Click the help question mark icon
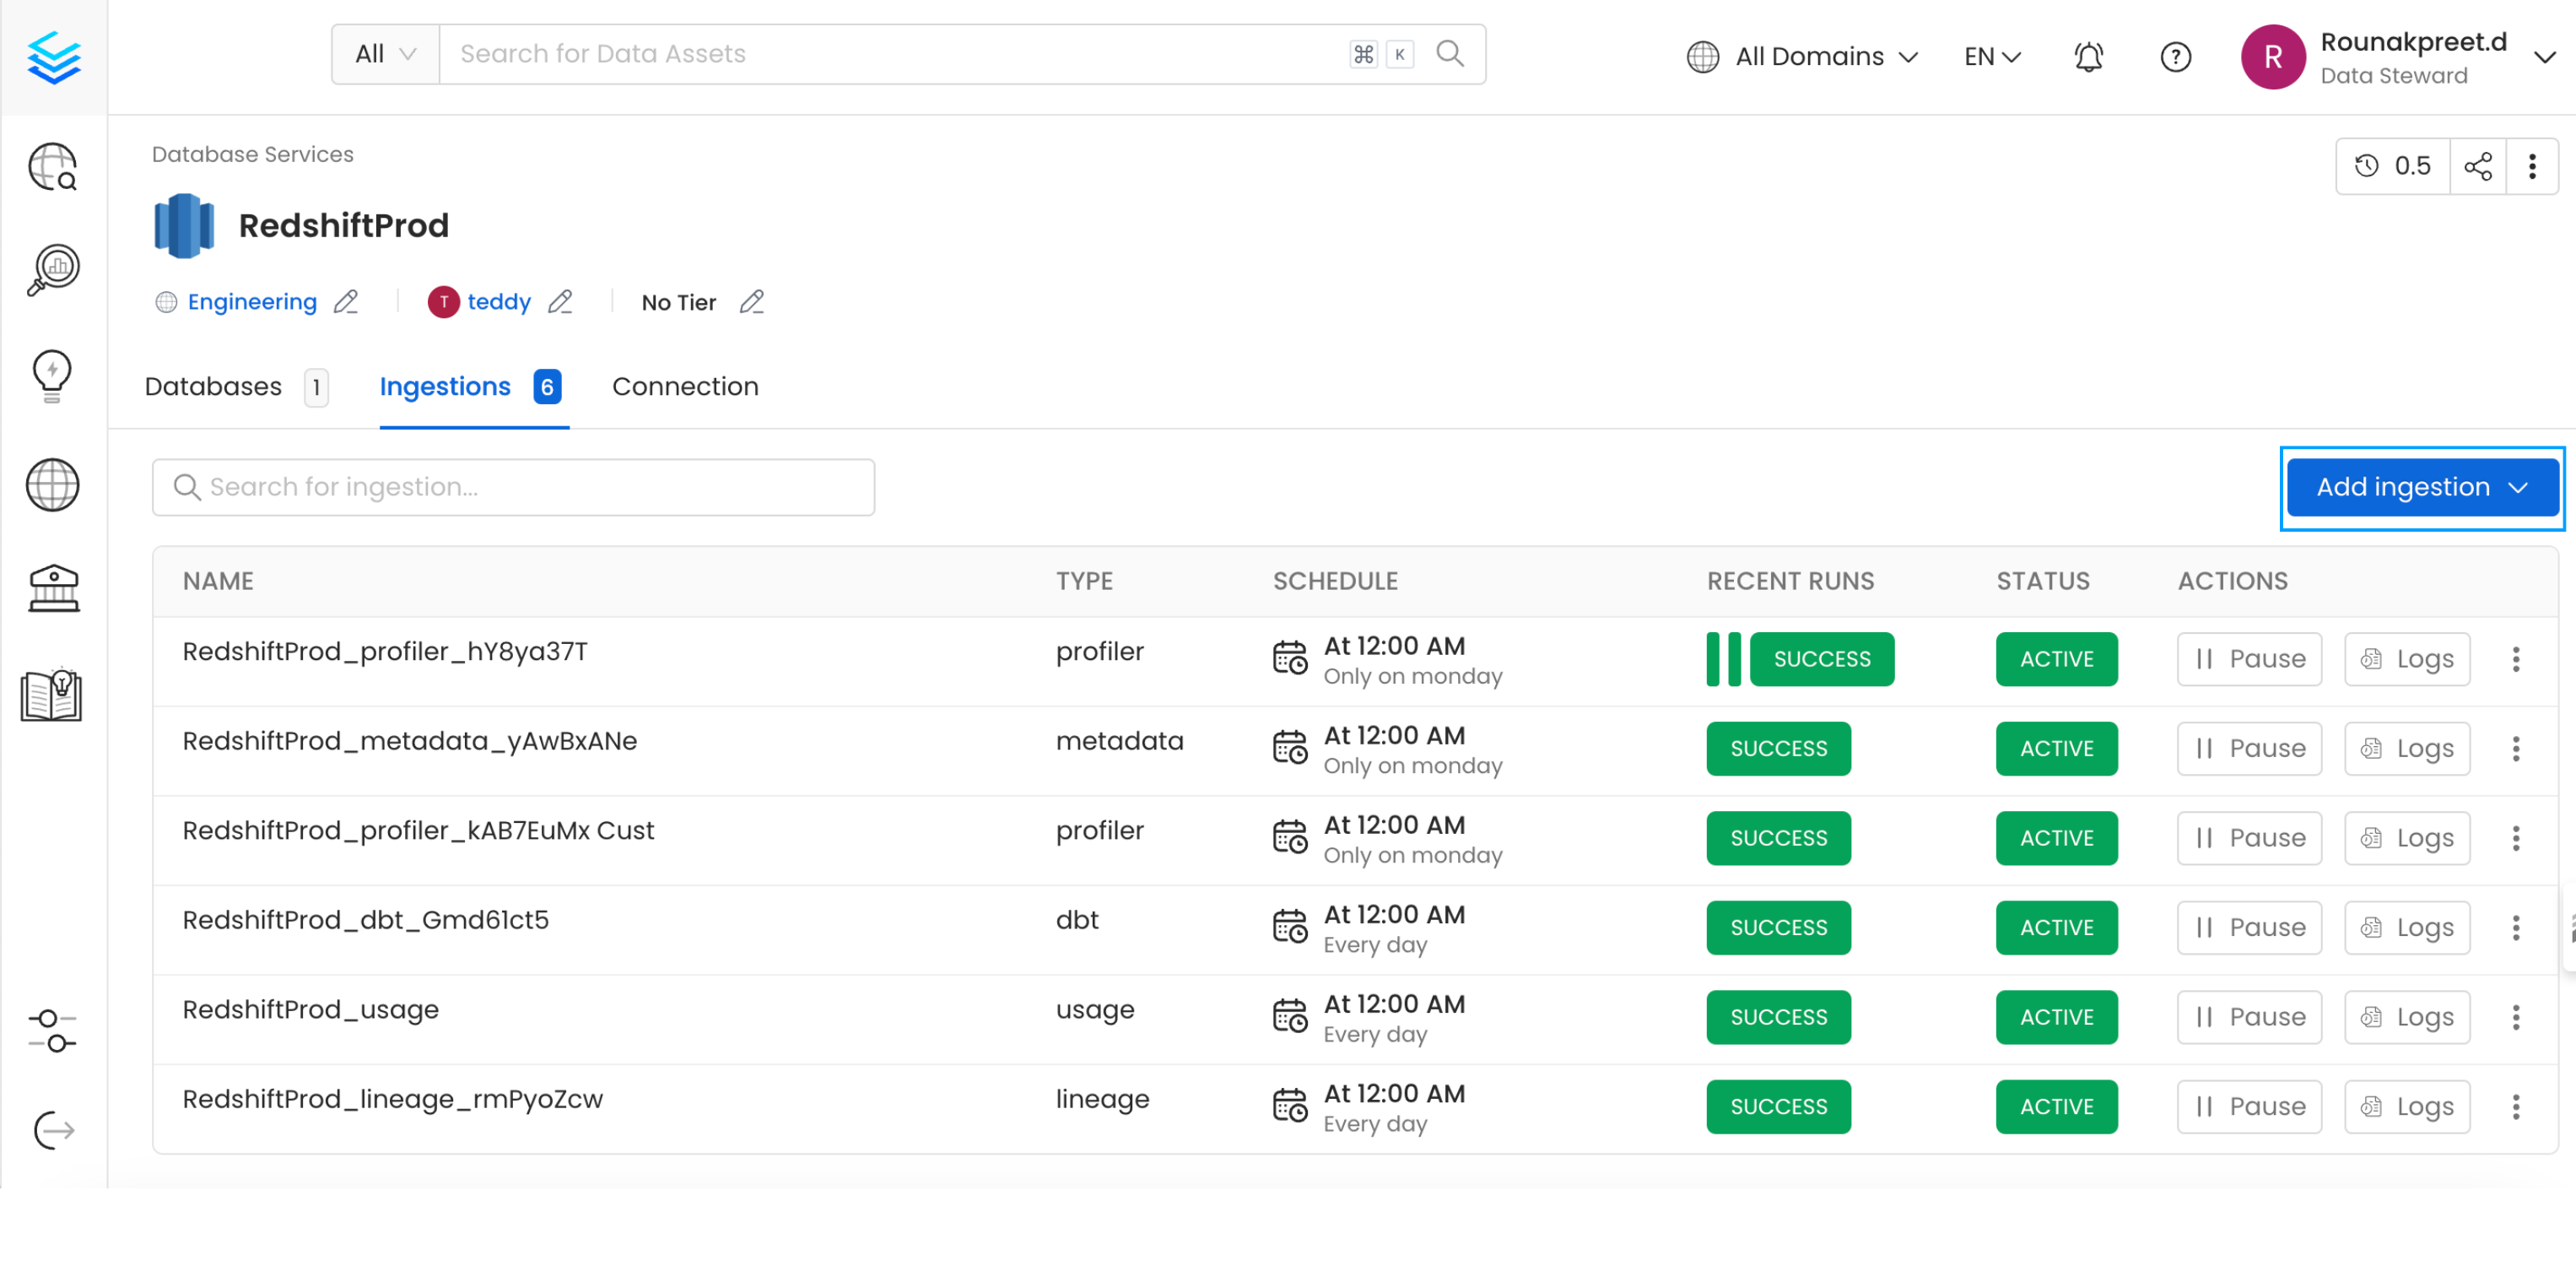2576x1266 pixels. pyautogui.click(x=2175, y=57)
